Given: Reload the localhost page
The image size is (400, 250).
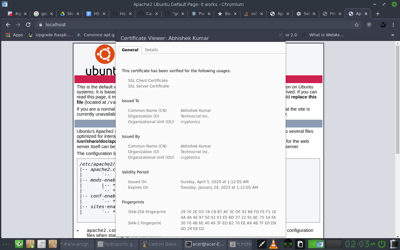Looking at the screenshot, I should [x=28, y=25].
